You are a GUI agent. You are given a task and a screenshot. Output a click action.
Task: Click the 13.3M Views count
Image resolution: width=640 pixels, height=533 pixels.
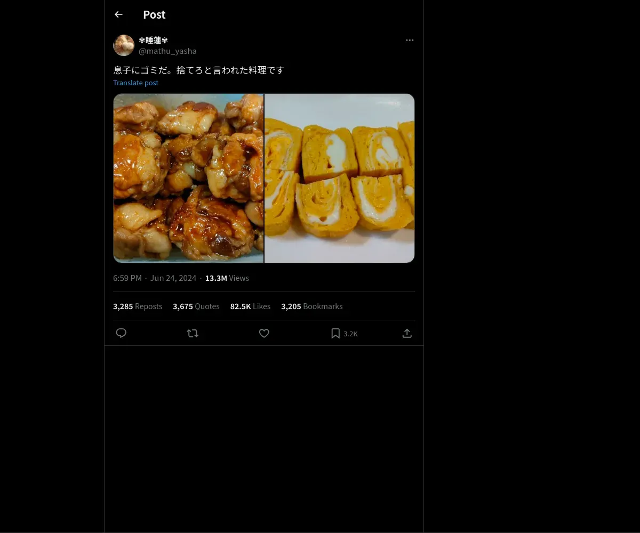(227, 278)
